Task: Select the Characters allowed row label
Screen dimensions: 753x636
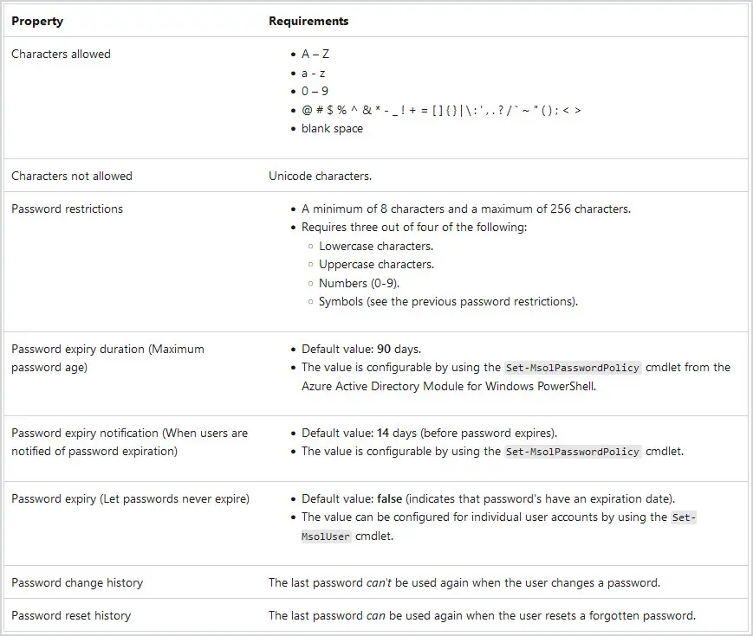Action: pyautogui.click(x=61, y=54)
